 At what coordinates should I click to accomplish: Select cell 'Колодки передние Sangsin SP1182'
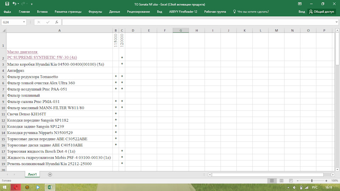click(59, 120)
